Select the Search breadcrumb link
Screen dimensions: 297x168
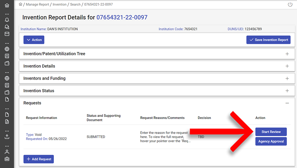[75, 4]
